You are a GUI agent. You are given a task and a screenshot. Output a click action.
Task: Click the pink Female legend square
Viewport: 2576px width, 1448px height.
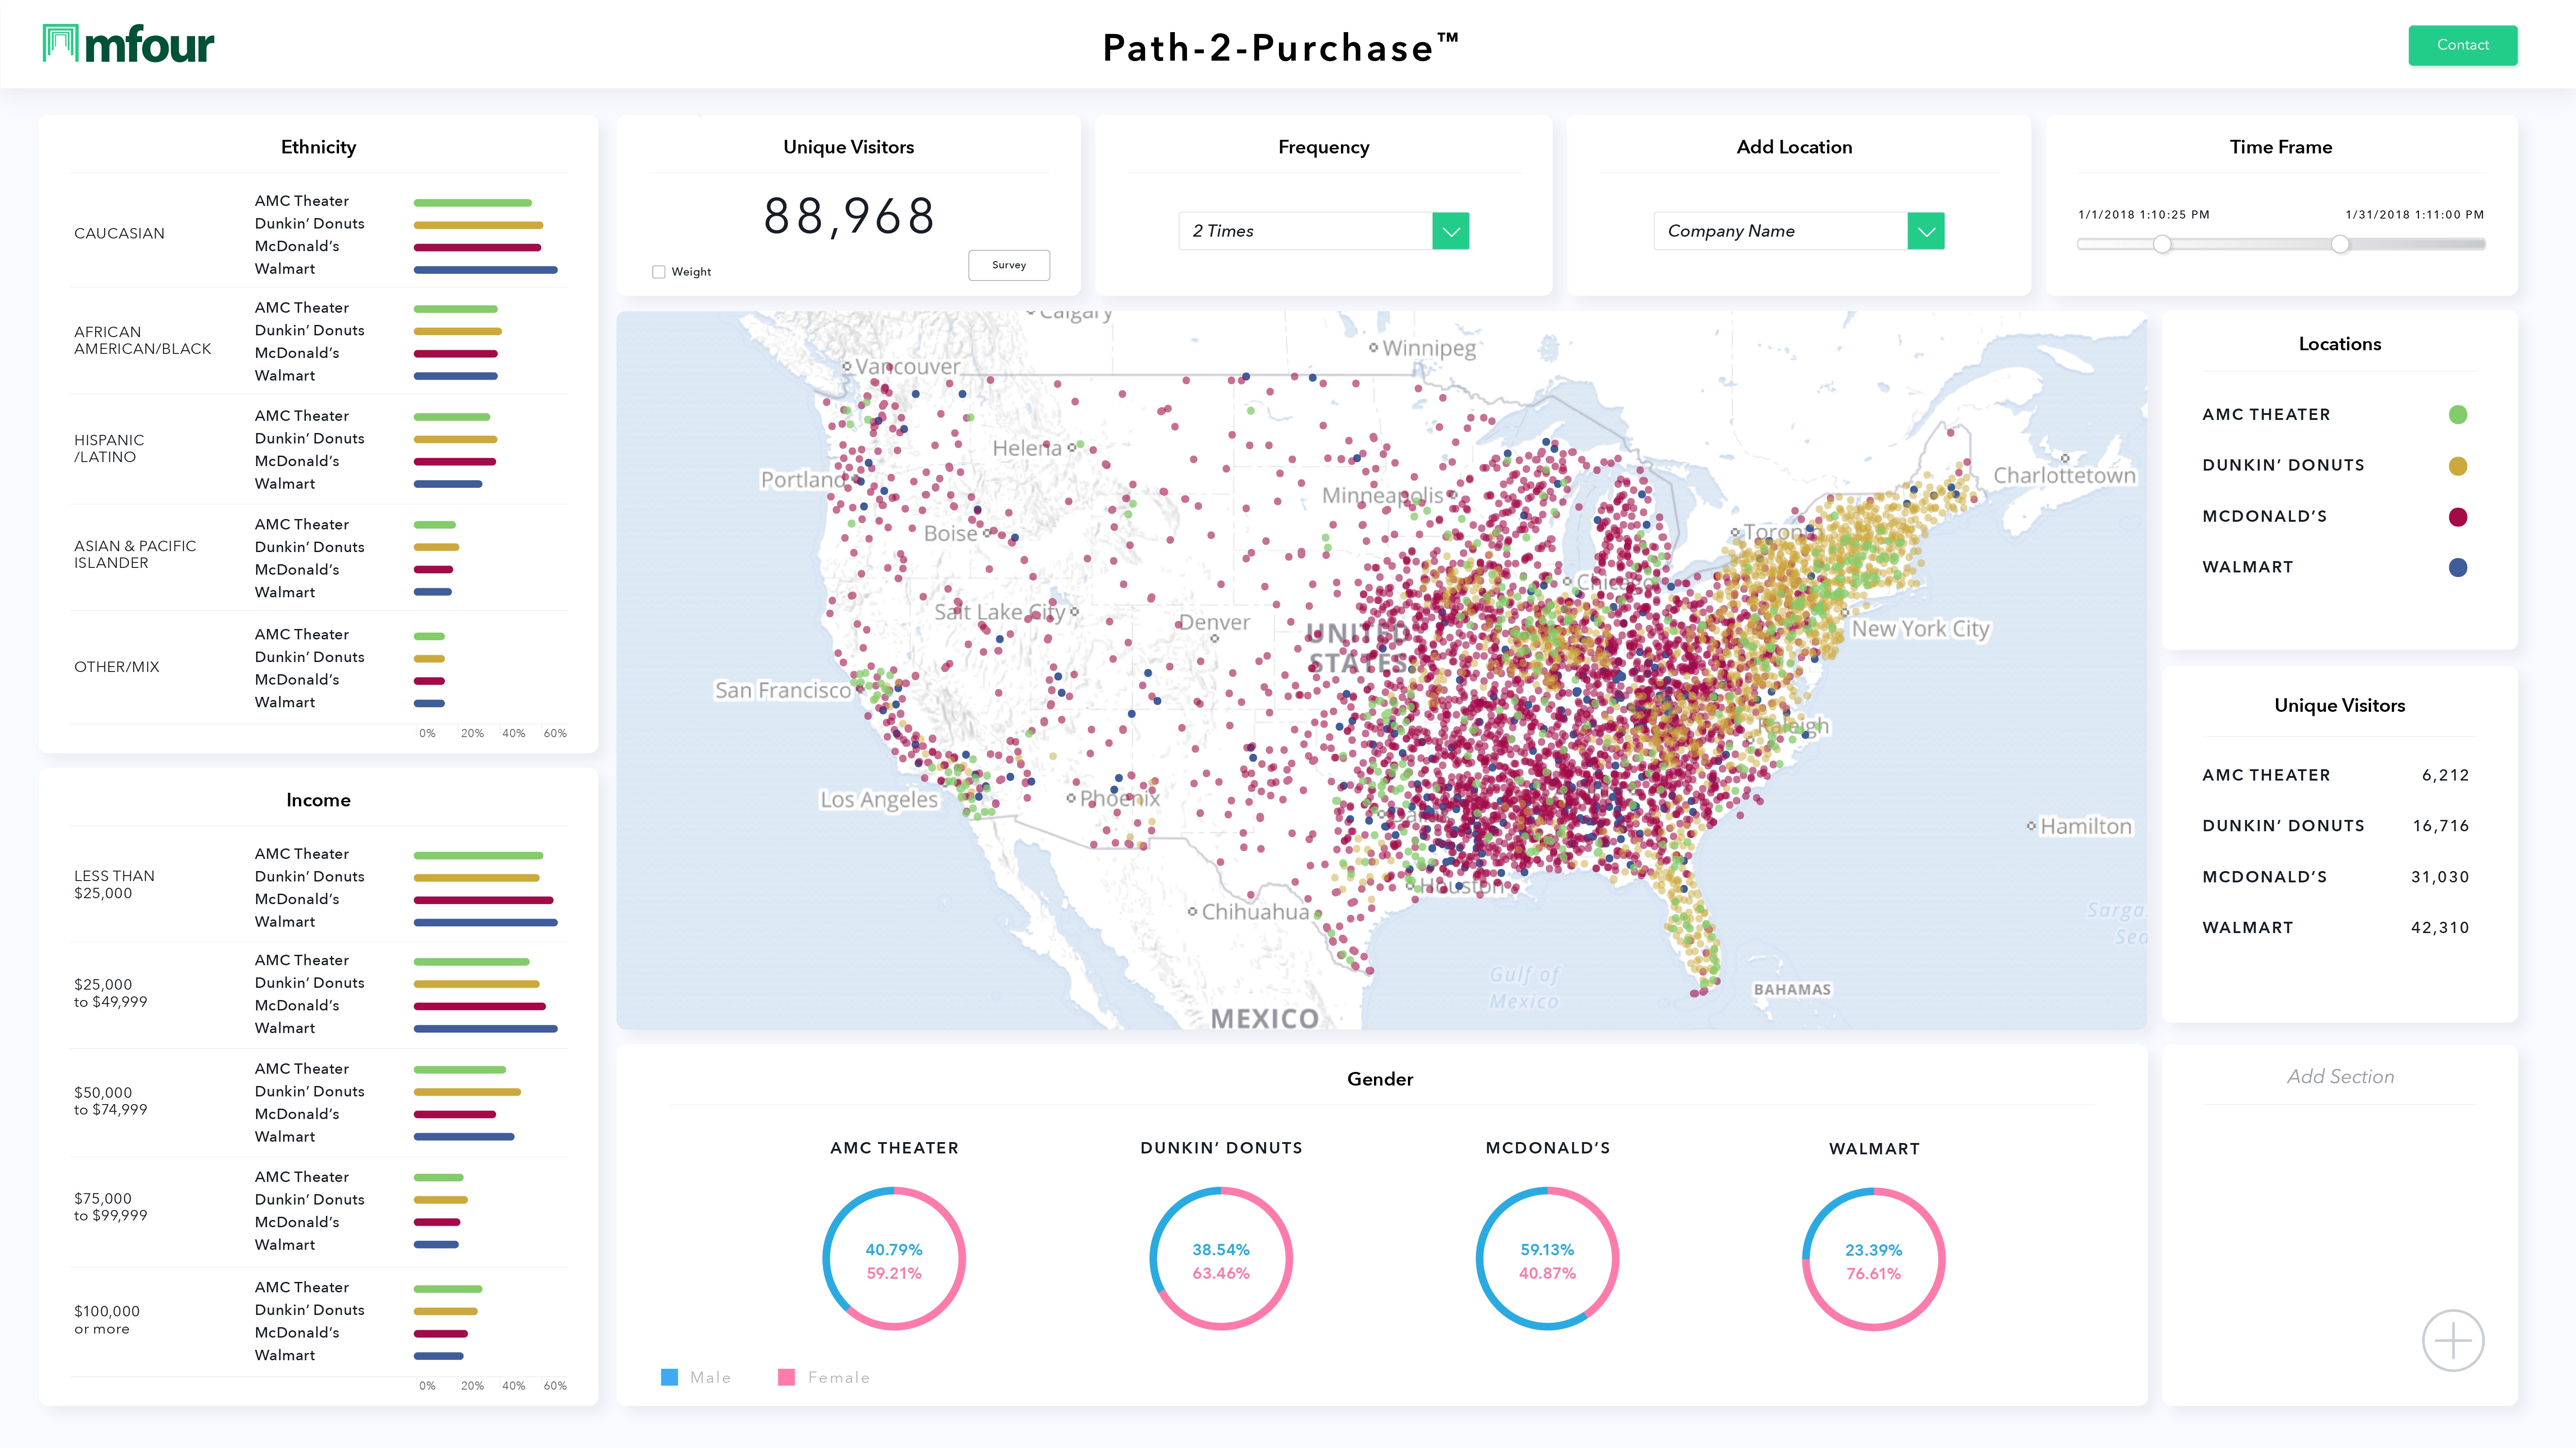coord(786,1377)
